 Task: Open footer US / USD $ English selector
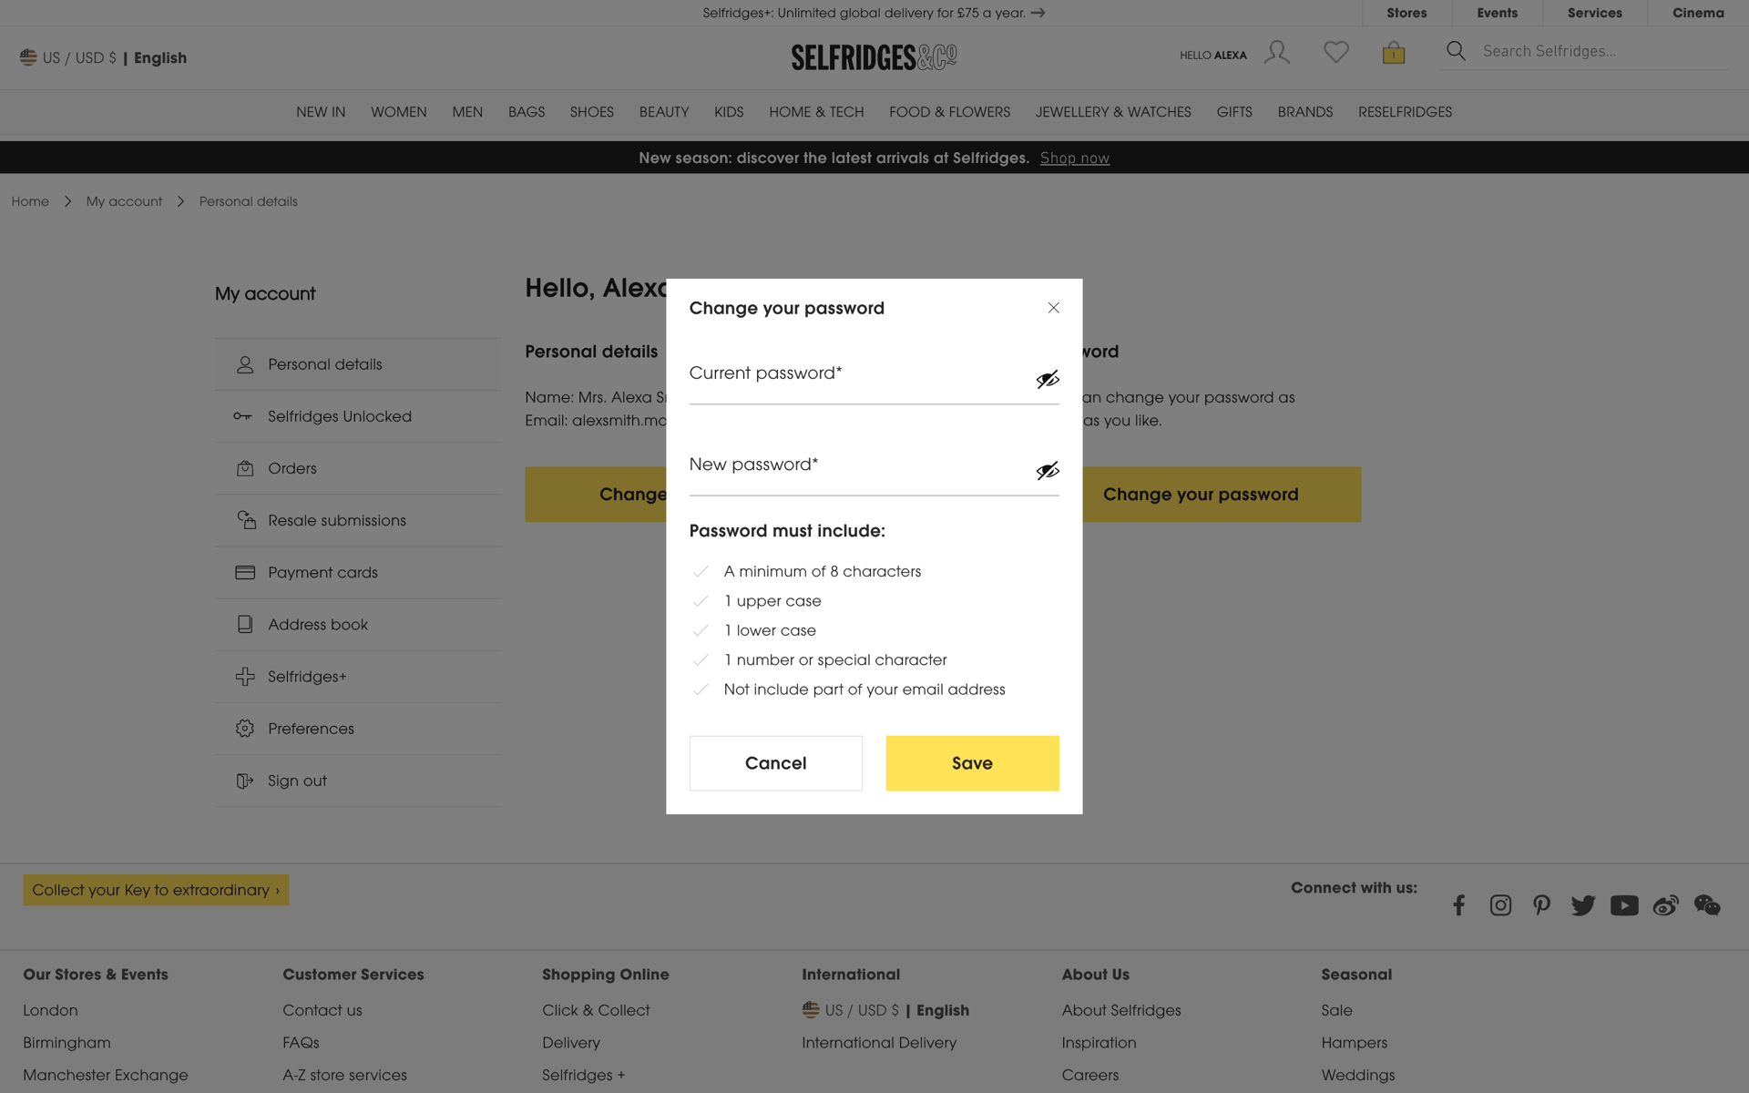[885, 1010]
